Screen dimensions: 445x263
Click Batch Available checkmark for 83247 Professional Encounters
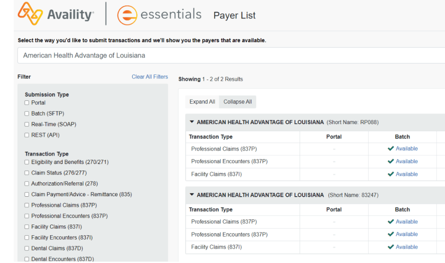[x=391, y=234]
